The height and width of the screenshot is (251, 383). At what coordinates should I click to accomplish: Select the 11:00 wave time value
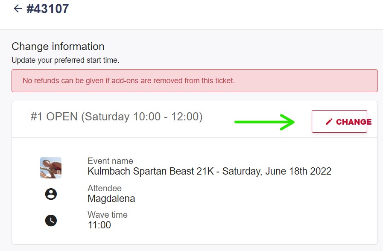[99, 225]
